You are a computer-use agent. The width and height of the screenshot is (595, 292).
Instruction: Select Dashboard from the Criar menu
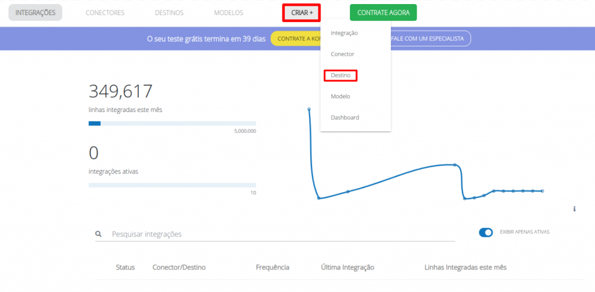[x=345, y=117]
